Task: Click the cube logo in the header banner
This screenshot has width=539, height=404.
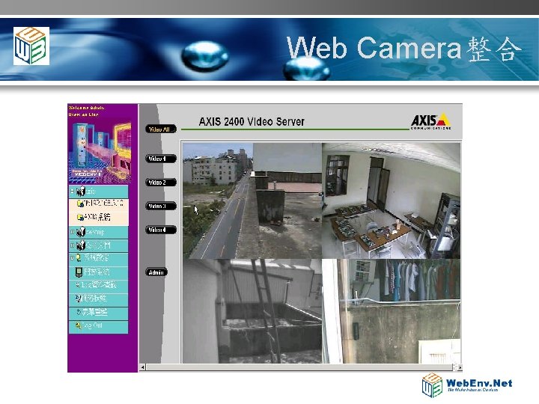Action: (31, 46)
